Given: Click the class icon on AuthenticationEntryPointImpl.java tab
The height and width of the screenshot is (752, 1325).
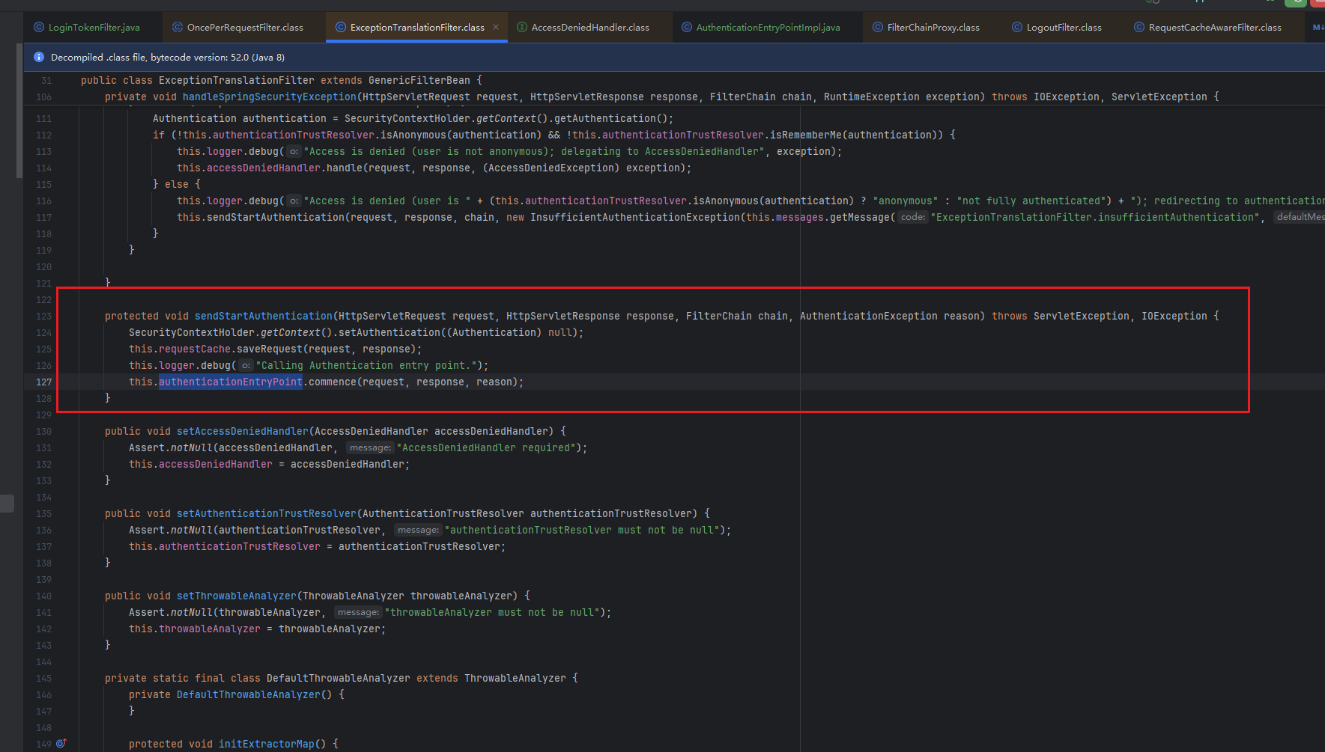Looking at the screenshot, I should click(x=686, y=27).
